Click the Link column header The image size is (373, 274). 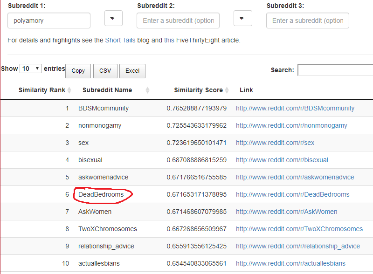[246, 90]
